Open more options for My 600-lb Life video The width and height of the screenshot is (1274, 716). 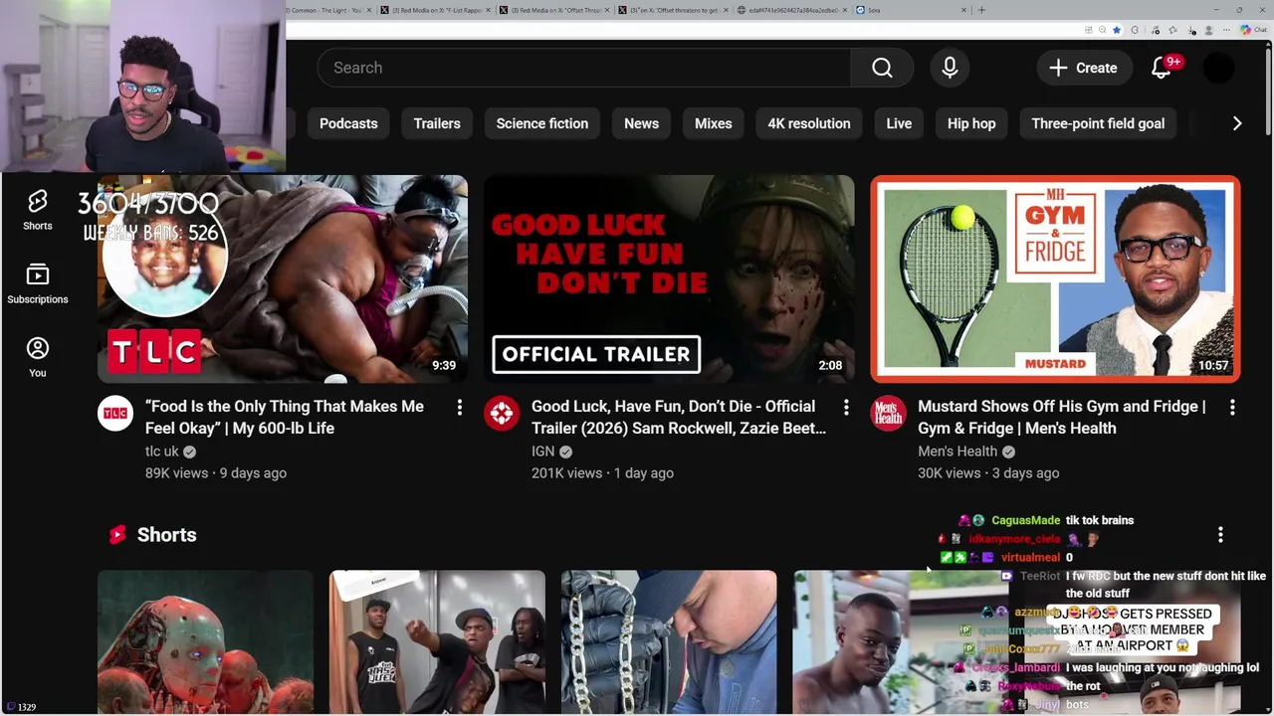[460, 407]
